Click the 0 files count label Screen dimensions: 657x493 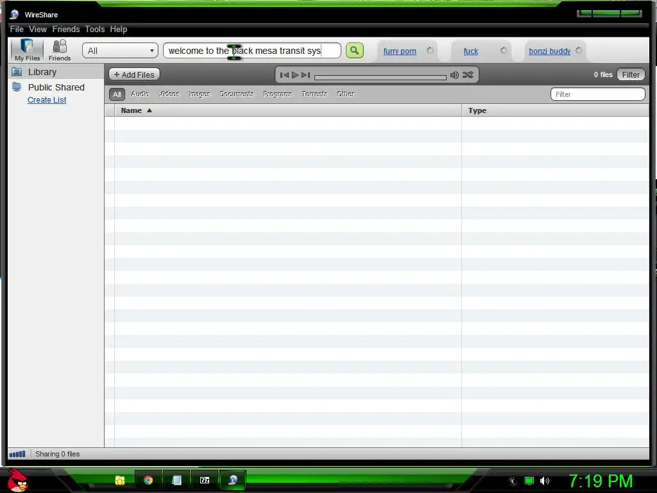pos(603,74)
